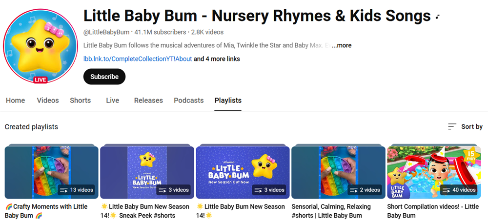Open the Short Compilation pool thumbnail
Viewport: 488px width, 223px height.
tap(434, 172)
